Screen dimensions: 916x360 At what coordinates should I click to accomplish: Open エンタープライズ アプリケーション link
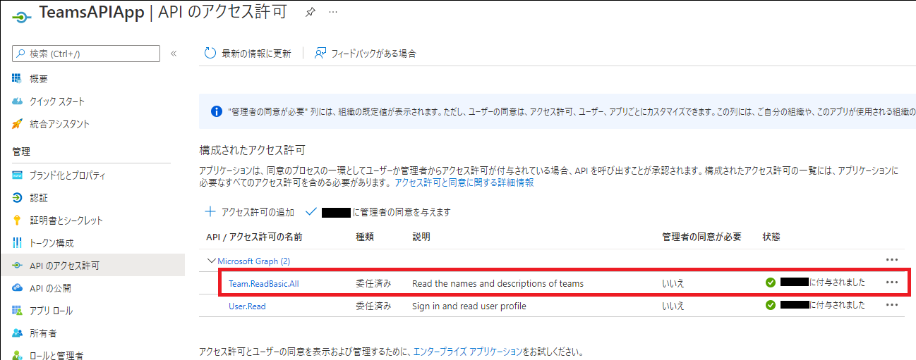pyautogui.click(x=468, y=351)
